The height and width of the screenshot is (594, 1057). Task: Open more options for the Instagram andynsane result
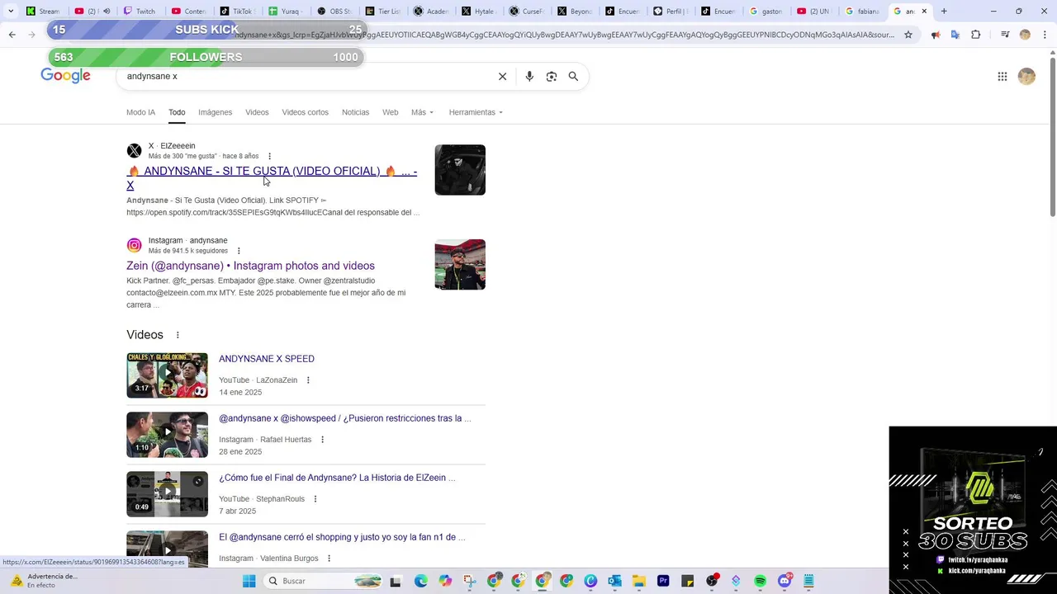(x=239, y=251)
